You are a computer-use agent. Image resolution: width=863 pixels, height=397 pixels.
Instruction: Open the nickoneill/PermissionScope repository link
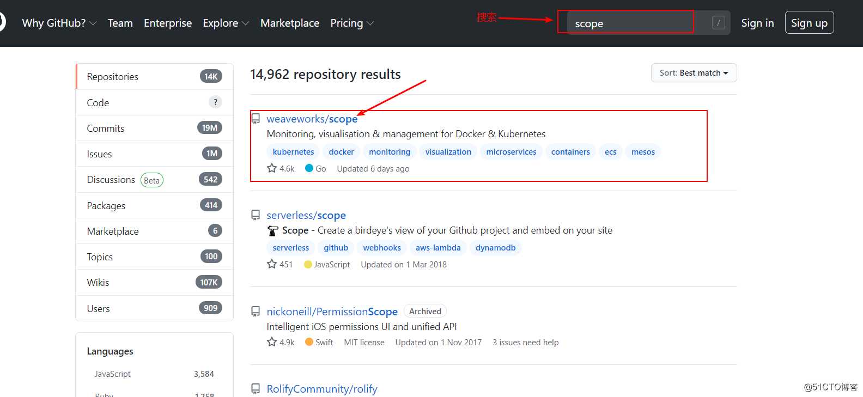(332, 312)
